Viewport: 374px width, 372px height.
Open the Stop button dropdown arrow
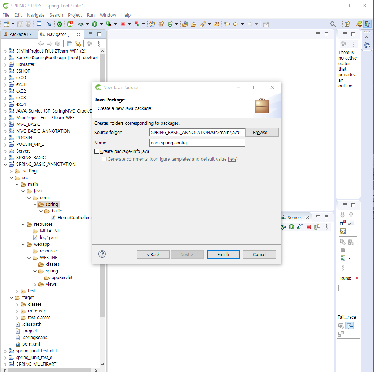129,24
